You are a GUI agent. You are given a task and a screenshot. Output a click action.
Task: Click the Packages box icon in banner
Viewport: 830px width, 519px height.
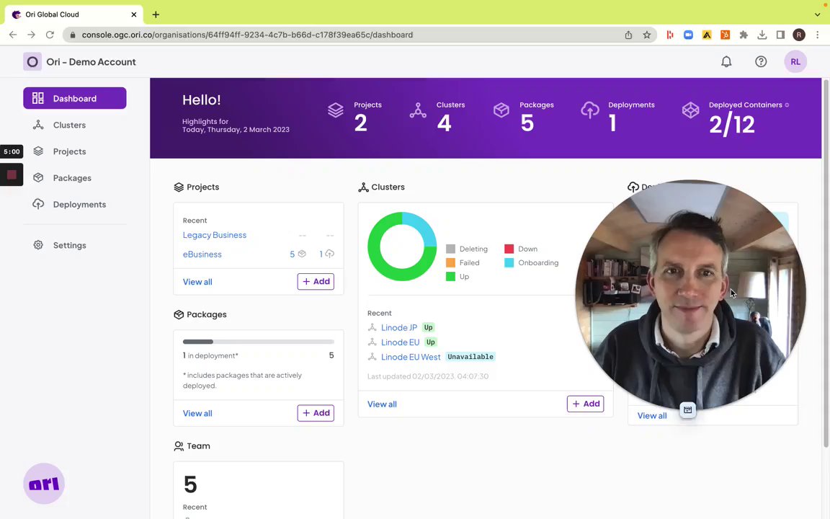pos(501,110)
